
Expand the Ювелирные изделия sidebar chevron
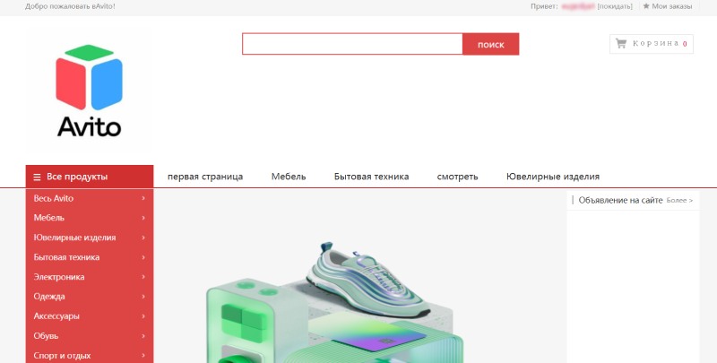click(143, 238)
